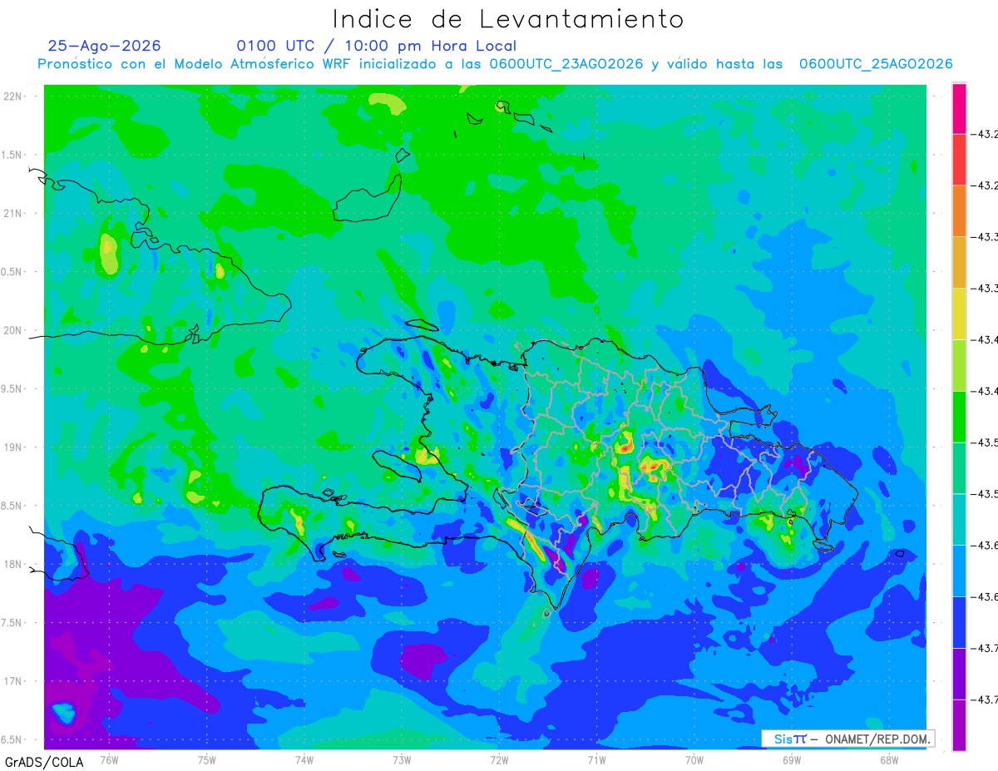This screenshot has width=998, height=771.
Task: Click the bottom purple swatch of the legend
Action: (959, 725)
